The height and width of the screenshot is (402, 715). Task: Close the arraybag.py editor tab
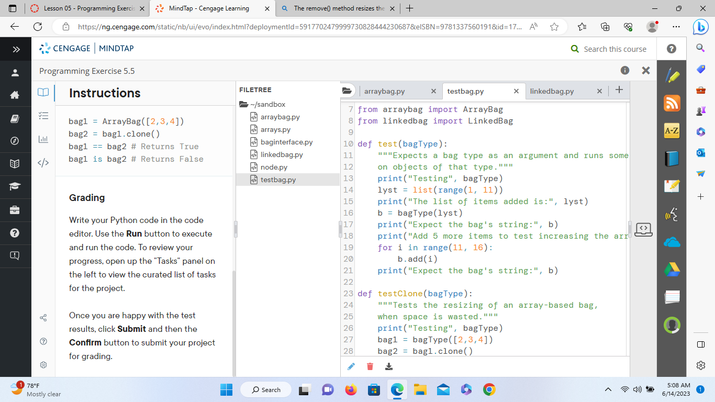[x=433, y=91]
